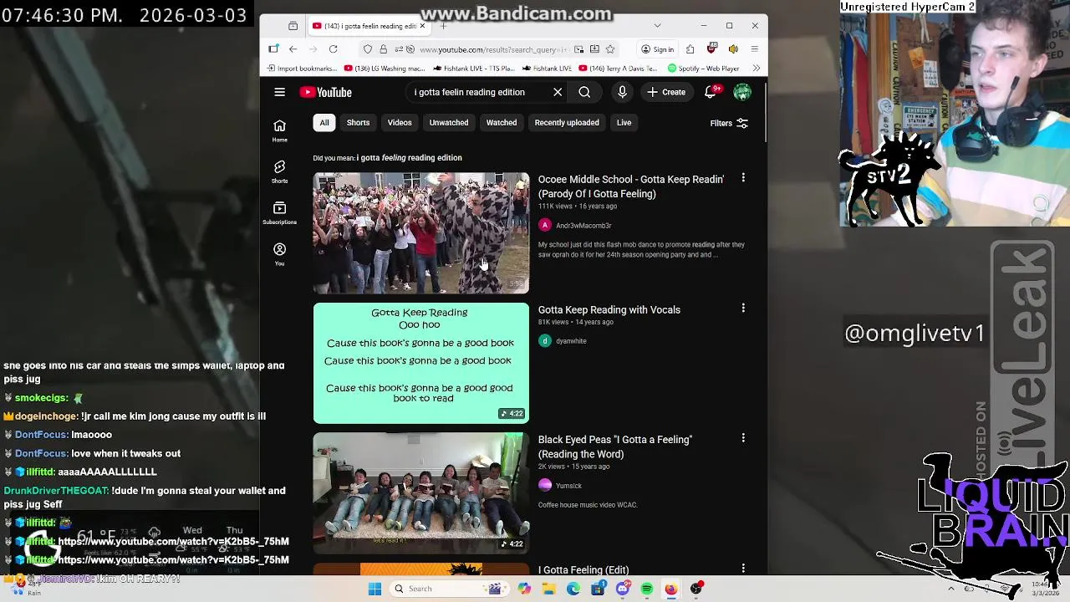
Task: Open the YouTube hamburger guide menu
Action: pos(279,92)
